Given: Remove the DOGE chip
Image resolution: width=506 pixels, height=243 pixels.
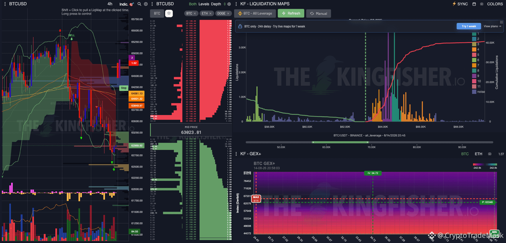Looking at the screenshot, I should pos(228,14).
